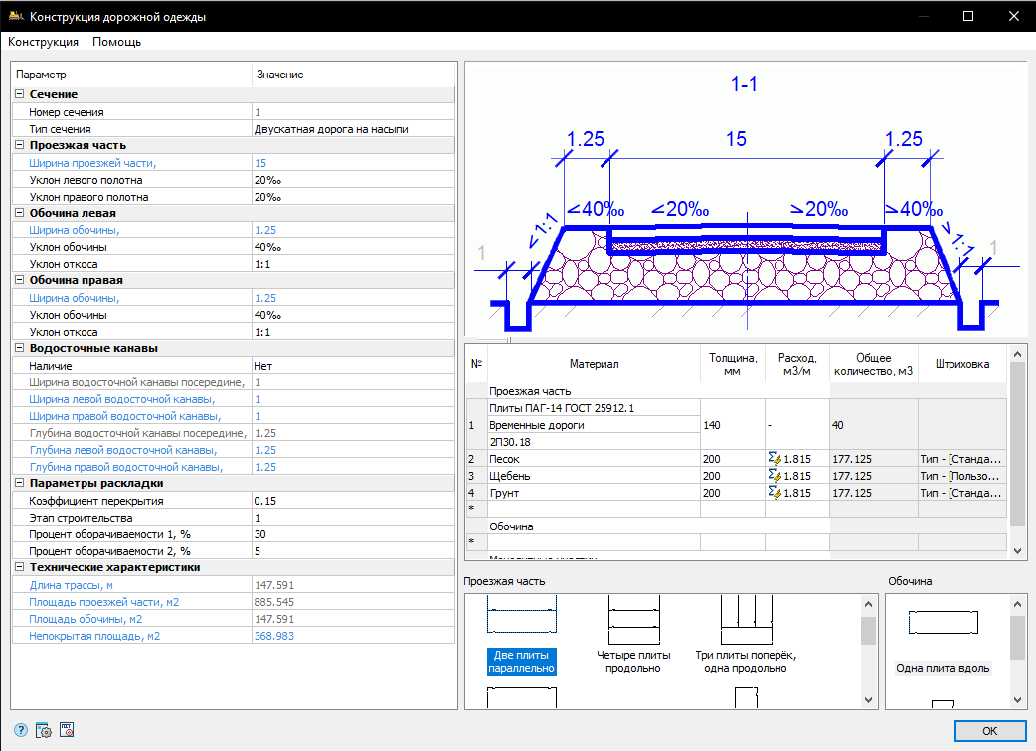The image size is (1036, 751).
Task: Click the Грунт material cell
Action: pos(594,493)
